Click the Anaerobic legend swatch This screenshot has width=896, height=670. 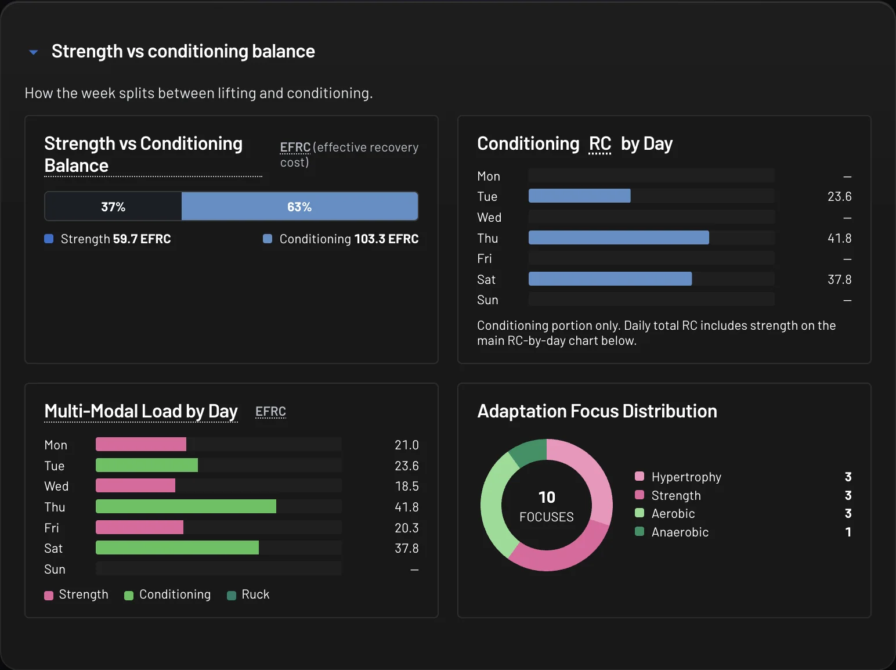(640, 531)
